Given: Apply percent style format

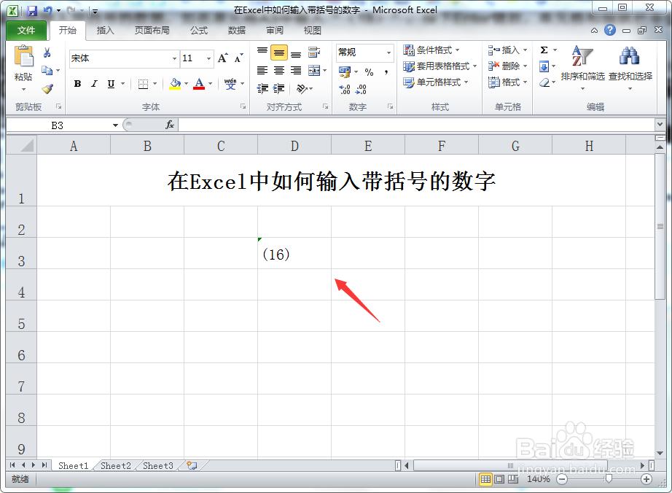Looking at the screenshot, I should point(369,72).
